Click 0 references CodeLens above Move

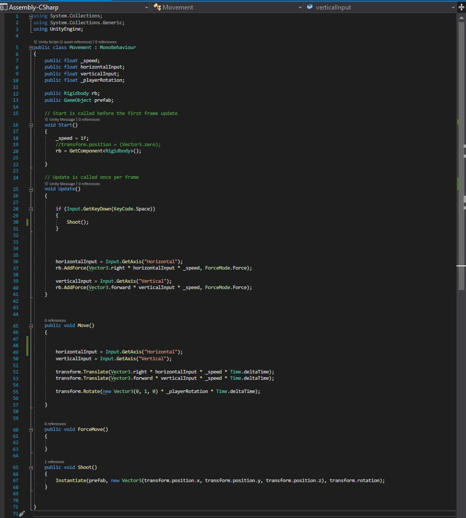pos(55,320)
